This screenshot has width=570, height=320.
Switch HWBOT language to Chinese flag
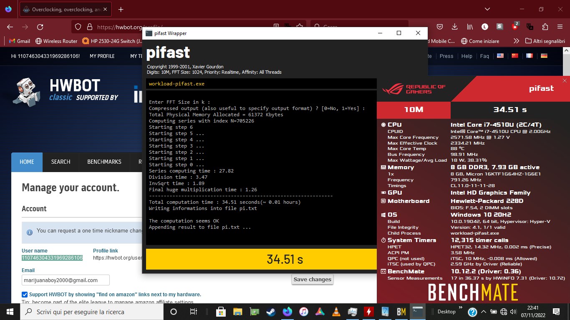tap(515, 56)
